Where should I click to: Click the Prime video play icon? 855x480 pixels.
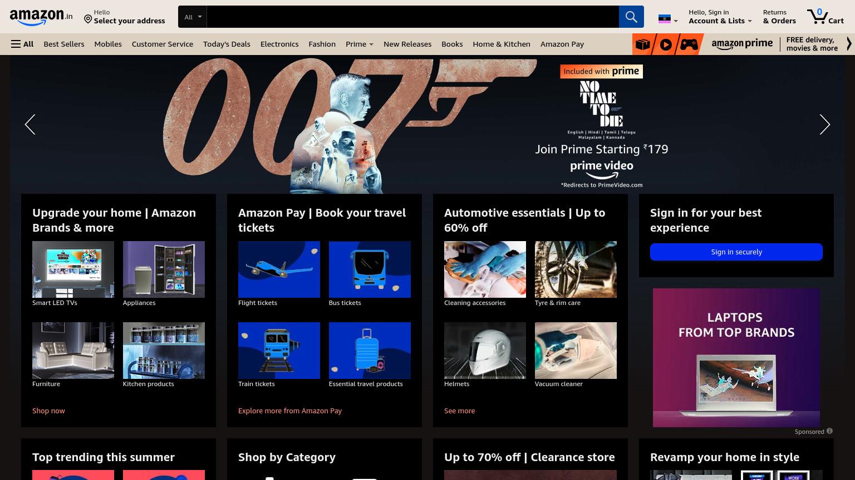pyautogui.click(x=666, y=44)
